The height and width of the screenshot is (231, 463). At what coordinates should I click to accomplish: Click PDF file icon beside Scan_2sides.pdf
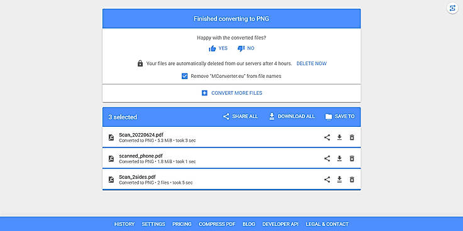click(x=111, y=180)
